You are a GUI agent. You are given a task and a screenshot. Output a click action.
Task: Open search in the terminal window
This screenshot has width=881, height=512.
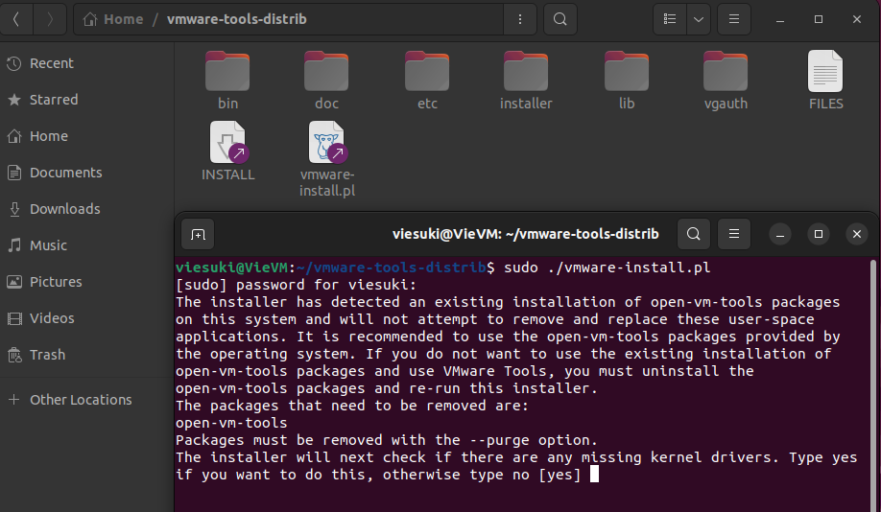pos(694,234)
